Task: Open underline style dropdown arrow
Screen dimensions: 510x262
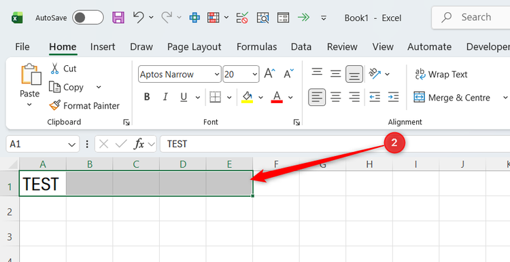Action: [x=197, y=97]
